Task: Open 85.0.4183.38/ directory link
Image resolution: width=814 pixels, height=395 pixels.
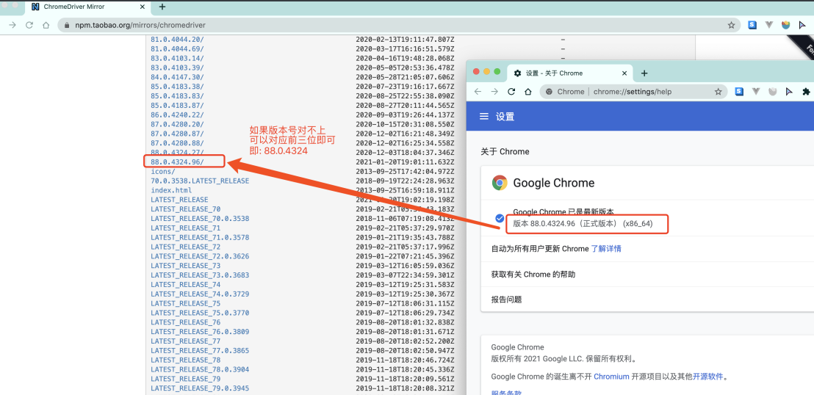Action: coord(178,87)
